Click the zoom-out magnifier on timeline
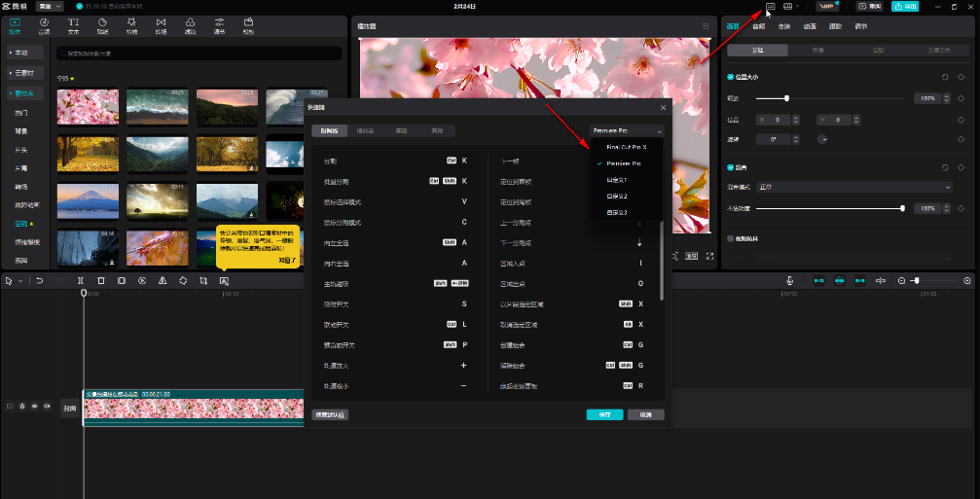Screen dimensions: 980x499 tap(901, 280)
